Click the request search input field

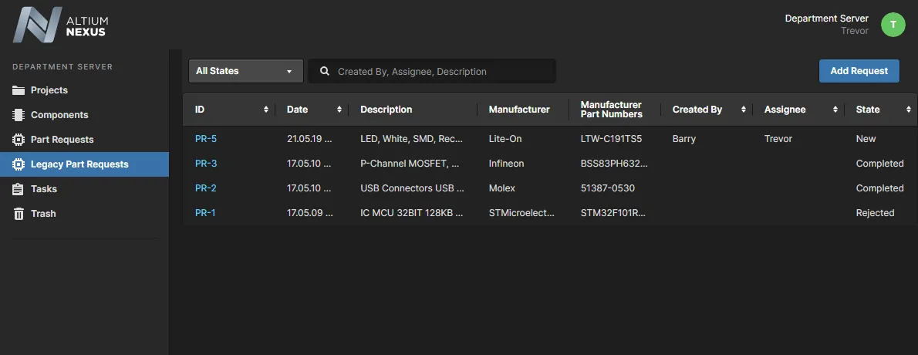click(x=444, y=71)
